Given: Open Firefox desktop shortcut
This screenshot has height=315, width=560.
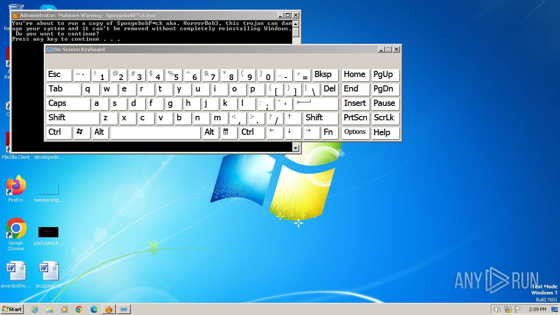Looking at the screenshot, I should 16,189.
